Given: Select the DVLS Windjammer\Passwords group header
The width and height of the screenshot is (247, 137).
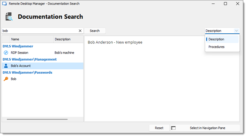Looking at the screenshot, I should 27,72.
